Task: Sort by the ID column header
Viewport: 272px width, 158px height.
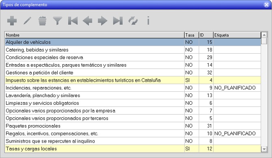Action: [x=206, y=35]
